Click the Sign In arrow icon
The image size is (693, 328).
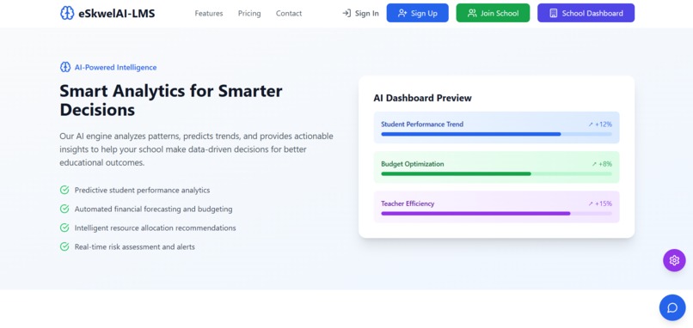(346, 13)
